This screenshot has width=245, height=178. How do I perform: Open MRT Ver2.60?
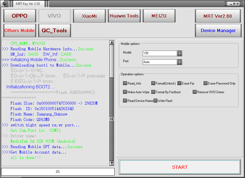click(218, 16)
